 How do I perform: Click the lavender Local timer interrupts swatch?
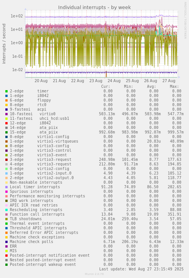(x=6, y=187)
